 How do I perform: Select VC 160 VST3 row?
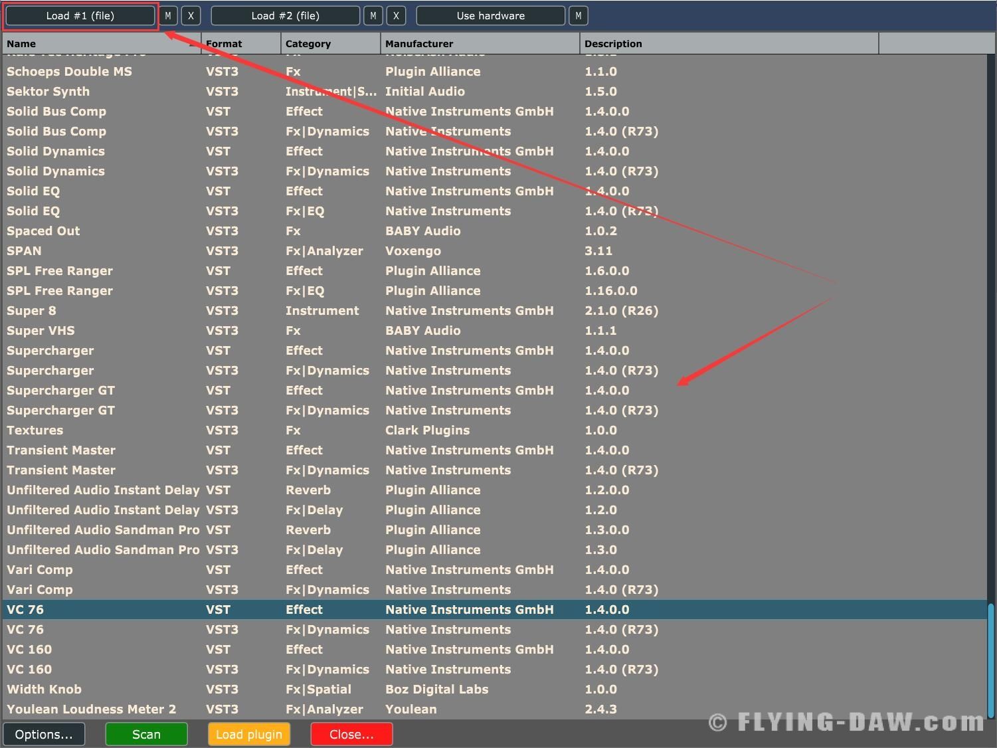[494, 670]
